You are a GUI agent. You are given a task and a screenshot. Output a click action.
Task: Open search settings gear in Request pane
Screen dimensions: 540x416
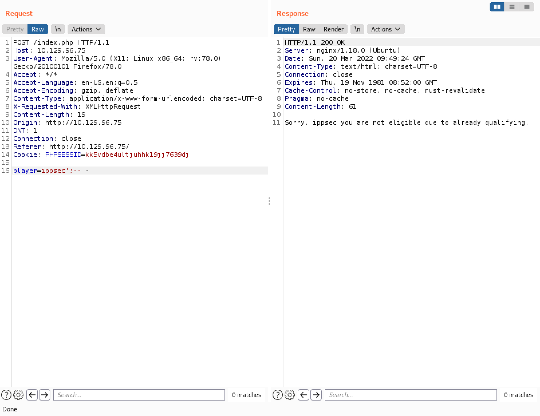click(18, 395)
